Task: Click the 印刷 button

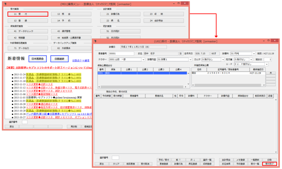Action: 269,160
